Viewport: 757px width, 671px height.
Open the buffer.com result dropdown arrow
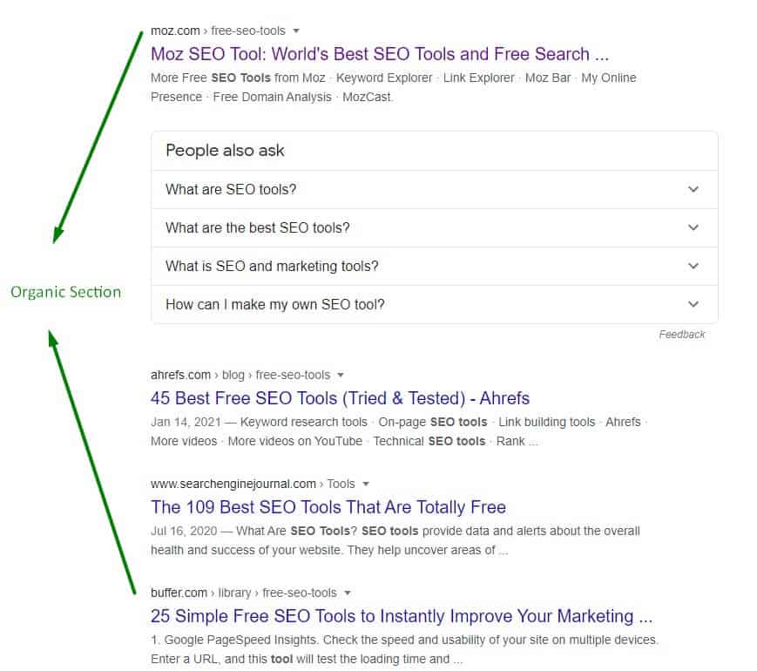coord(347,593)
